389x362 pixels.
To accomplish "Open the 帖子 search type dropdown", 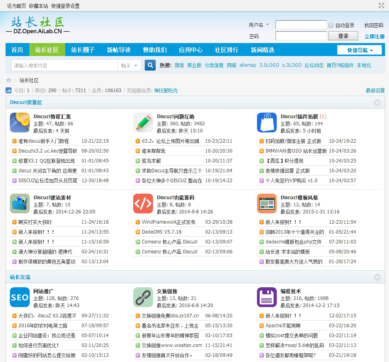I will 130,66.
